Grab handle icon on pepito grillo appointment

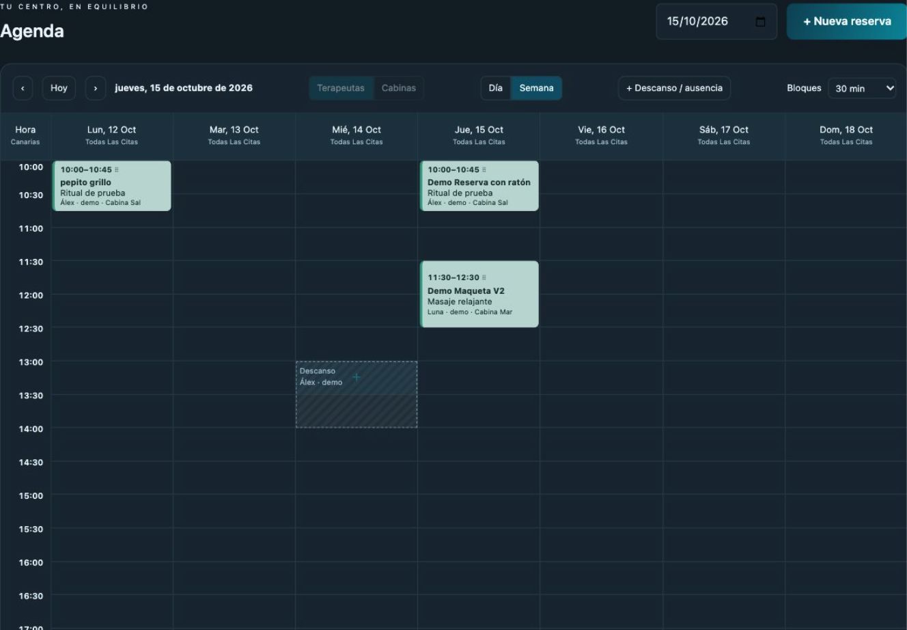(117, 169)
